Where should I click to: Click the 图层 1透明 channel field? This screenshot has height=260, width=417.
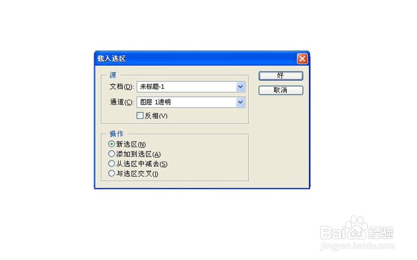(x=191, y=102)
